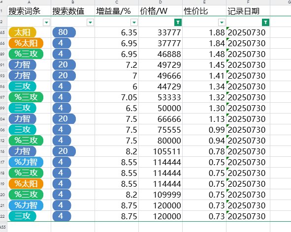291x232 pixels.
Task: Select the 力智 tag in the 49729 row
Action: click(x=22, y=65)
